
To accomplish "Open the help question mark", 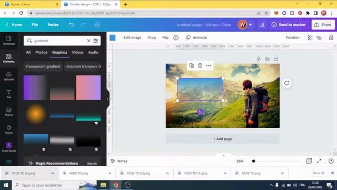I will [331, 161].
